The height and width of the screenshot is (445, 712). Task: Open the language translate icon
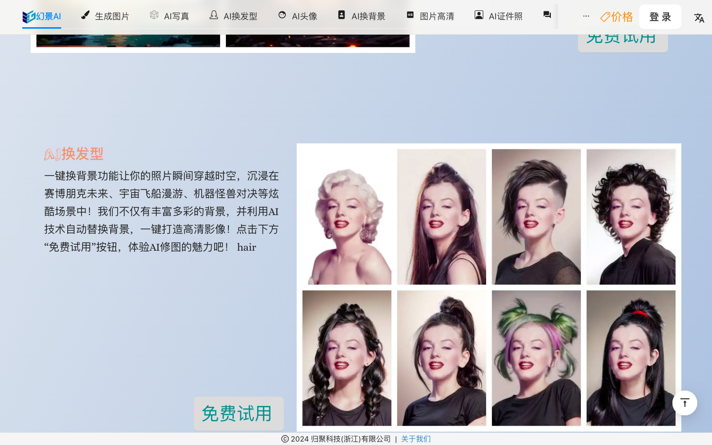[x=699, y=18]
